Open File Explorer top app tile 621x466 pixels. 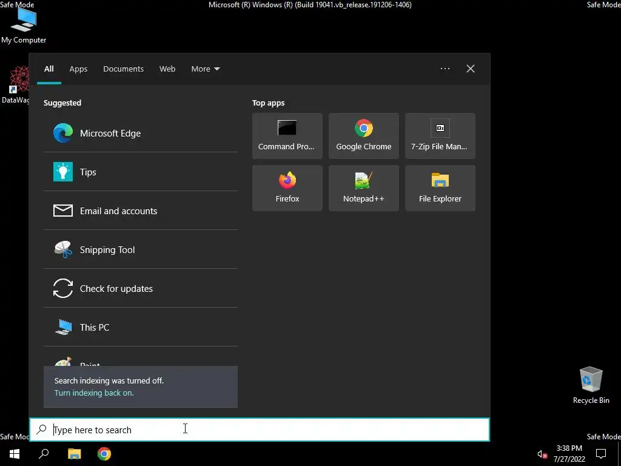click(x=440, y=188)
